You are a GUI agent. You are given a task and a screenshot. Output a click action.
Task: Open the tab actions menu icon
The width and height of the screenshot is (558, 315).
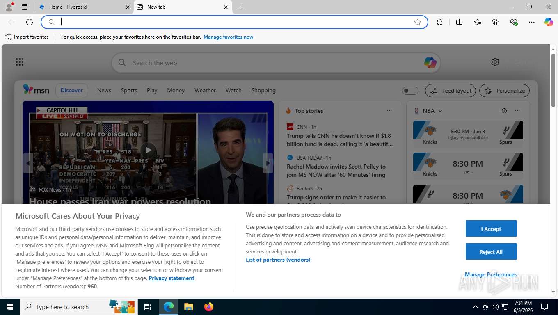25,7
